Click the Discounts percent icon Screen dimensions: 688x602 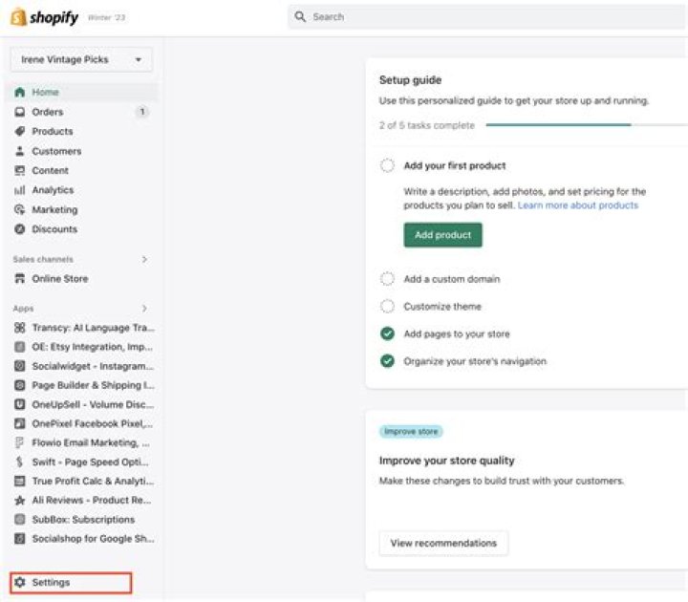pos(20,229)
